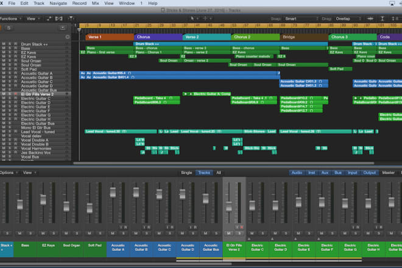402x268 pixels.
Task: Click the Flex show/hide toolbar icon
Action: 59,18
